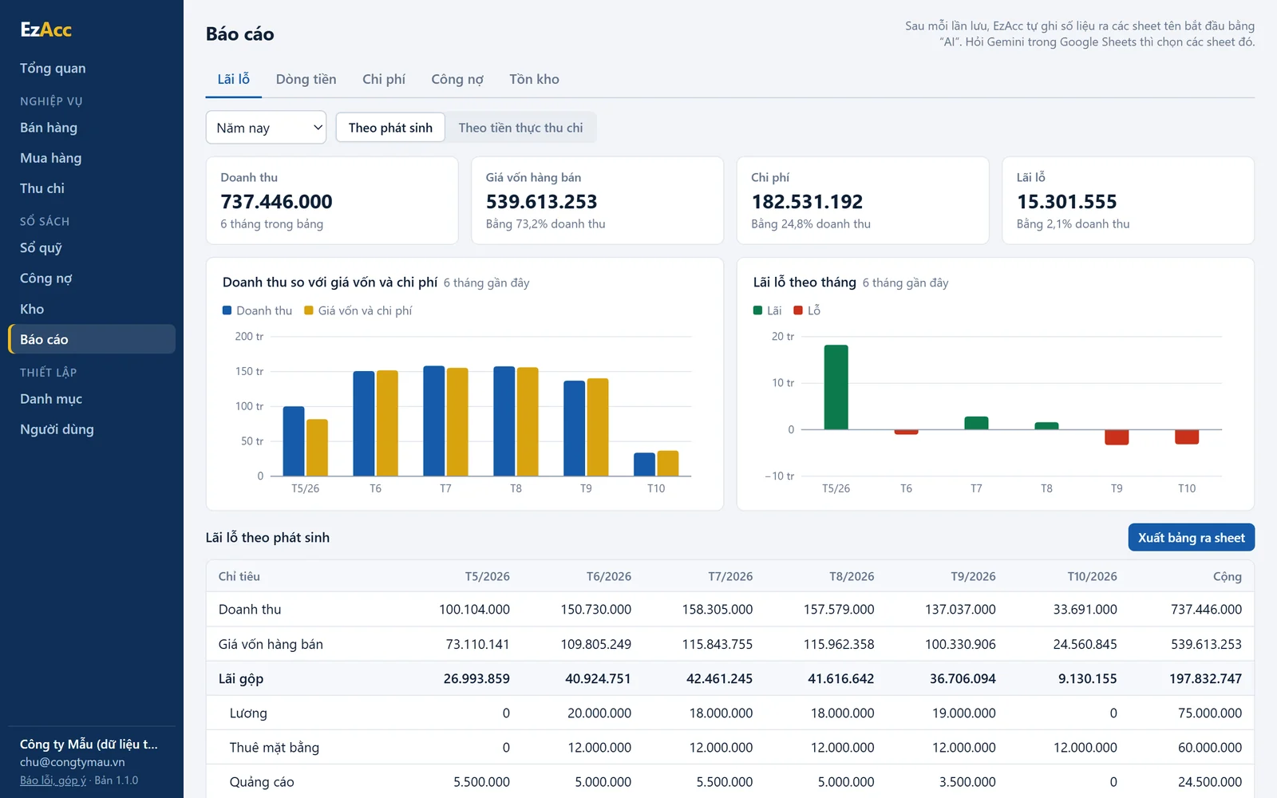The width and height of the screenshot is (1277, 798).
Task: Navigate to Thu chi
Action: (x=42, y=188)
